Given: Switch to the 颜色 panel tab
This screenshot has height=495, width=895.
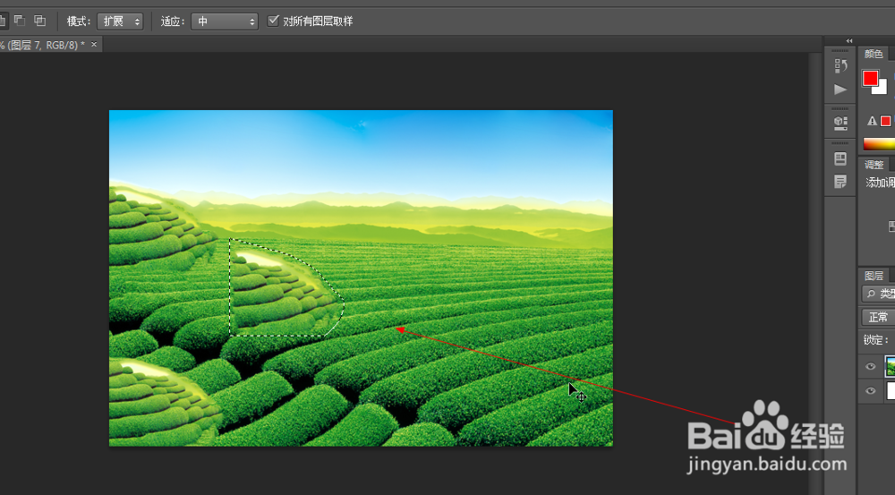Looking at the screenshot, I should pyautogui.click(x=874, y=54).
